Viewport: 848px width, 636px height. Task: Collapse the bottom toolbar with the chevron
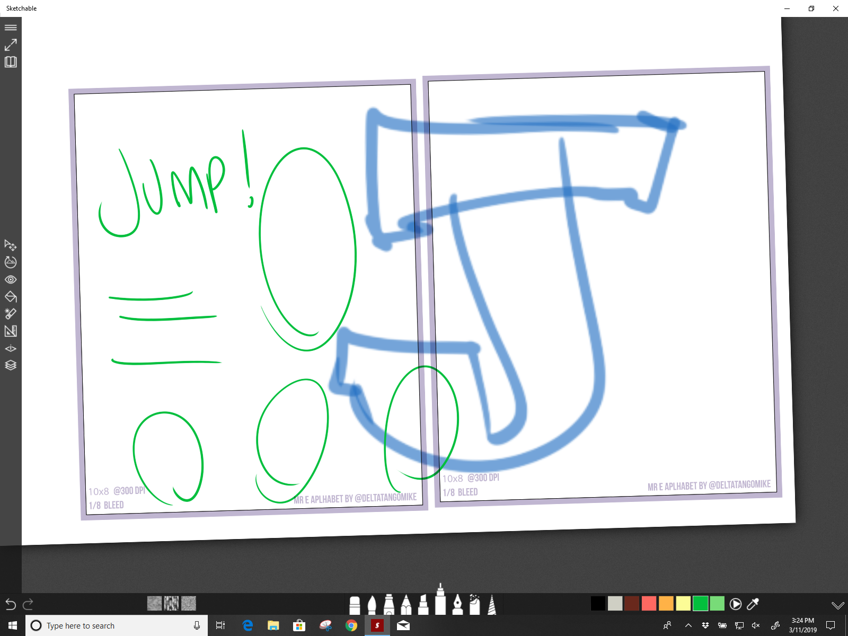pos(837,605)
